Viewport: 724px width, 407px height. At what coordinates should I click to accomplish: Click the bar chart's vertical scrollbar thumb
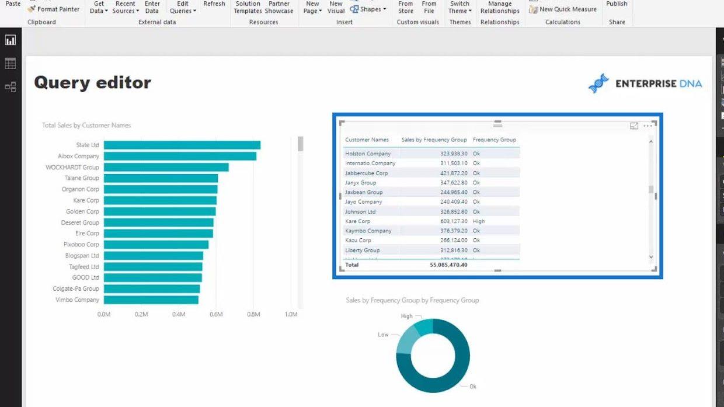[x=300, y=144]
